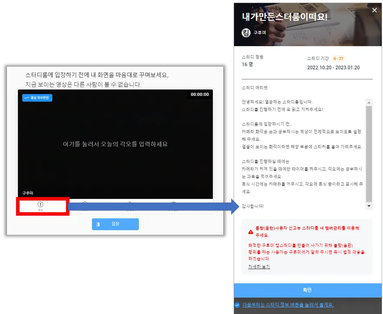Viewport: 383px width, 314px height.
Task: Click the 스터디 에티켓 heading
Action: coord(254,87)
